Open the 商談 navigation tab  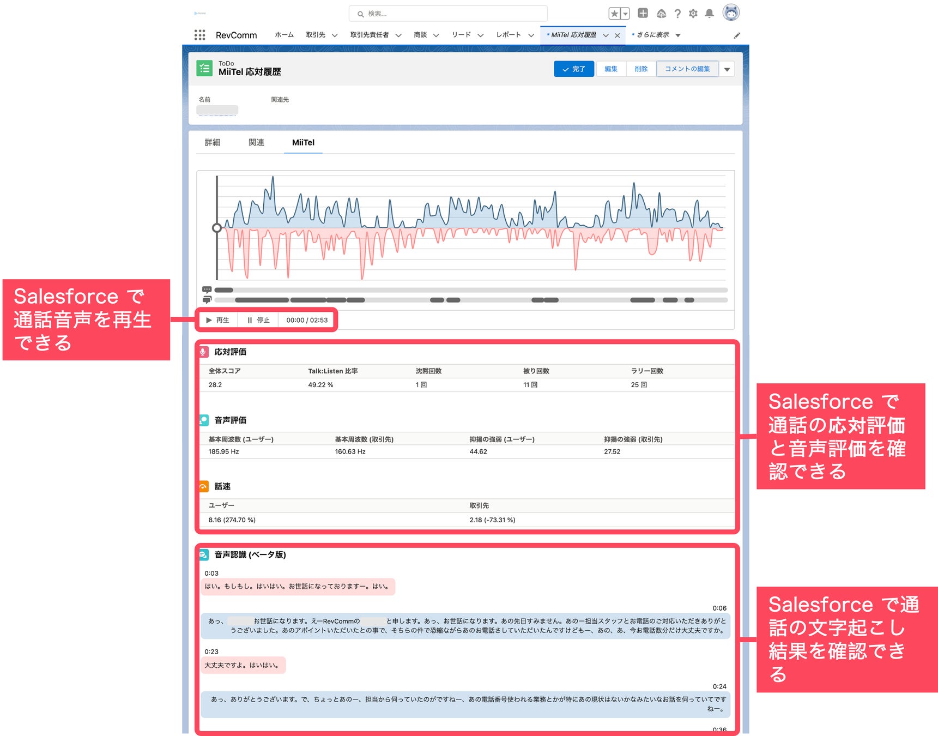point(420,35)
